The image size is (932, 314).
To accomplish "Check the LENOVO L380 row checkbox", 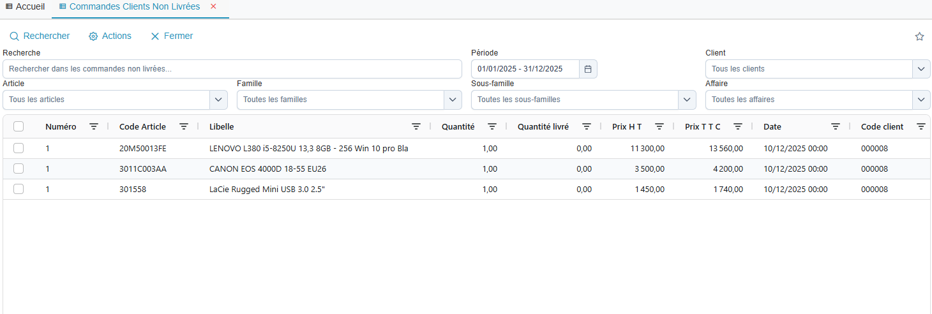I will (x=19, y=149).
